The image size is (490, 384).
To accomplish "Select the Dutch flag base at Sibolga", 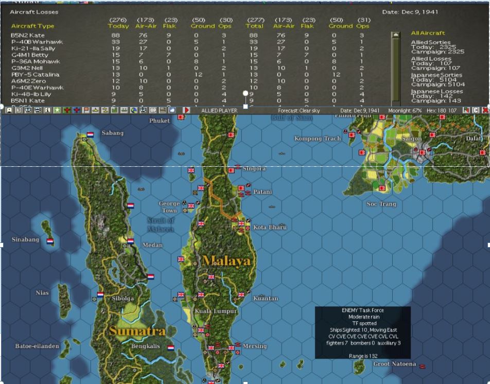I will [100, 294].
